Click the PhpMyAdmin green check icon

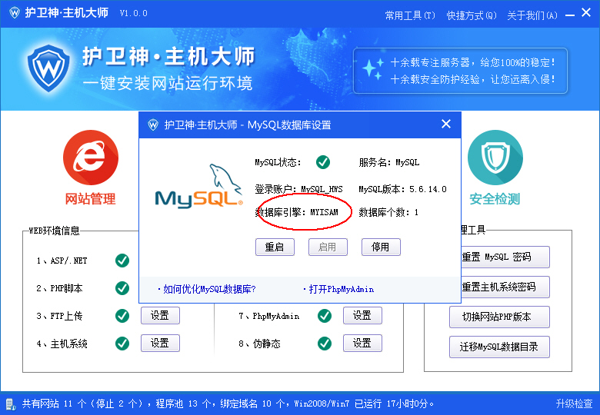(325, 316)
